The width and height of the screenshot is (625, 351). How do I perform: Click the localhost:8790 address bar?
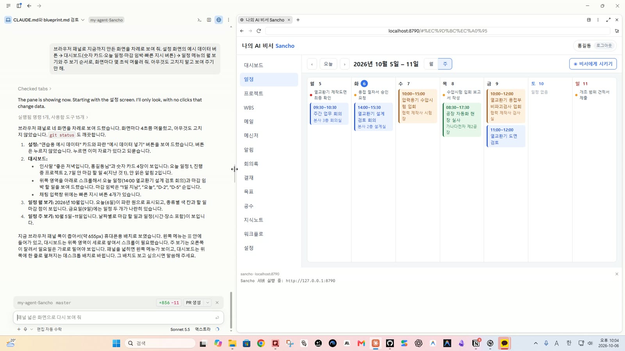(437, 31)
